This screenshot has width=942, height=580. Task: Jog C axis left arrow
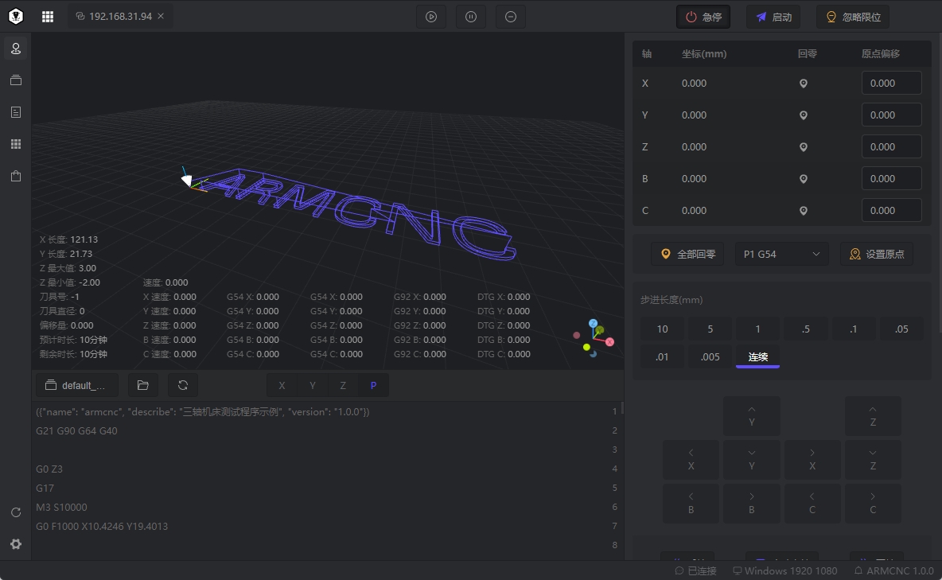(812, 504)
